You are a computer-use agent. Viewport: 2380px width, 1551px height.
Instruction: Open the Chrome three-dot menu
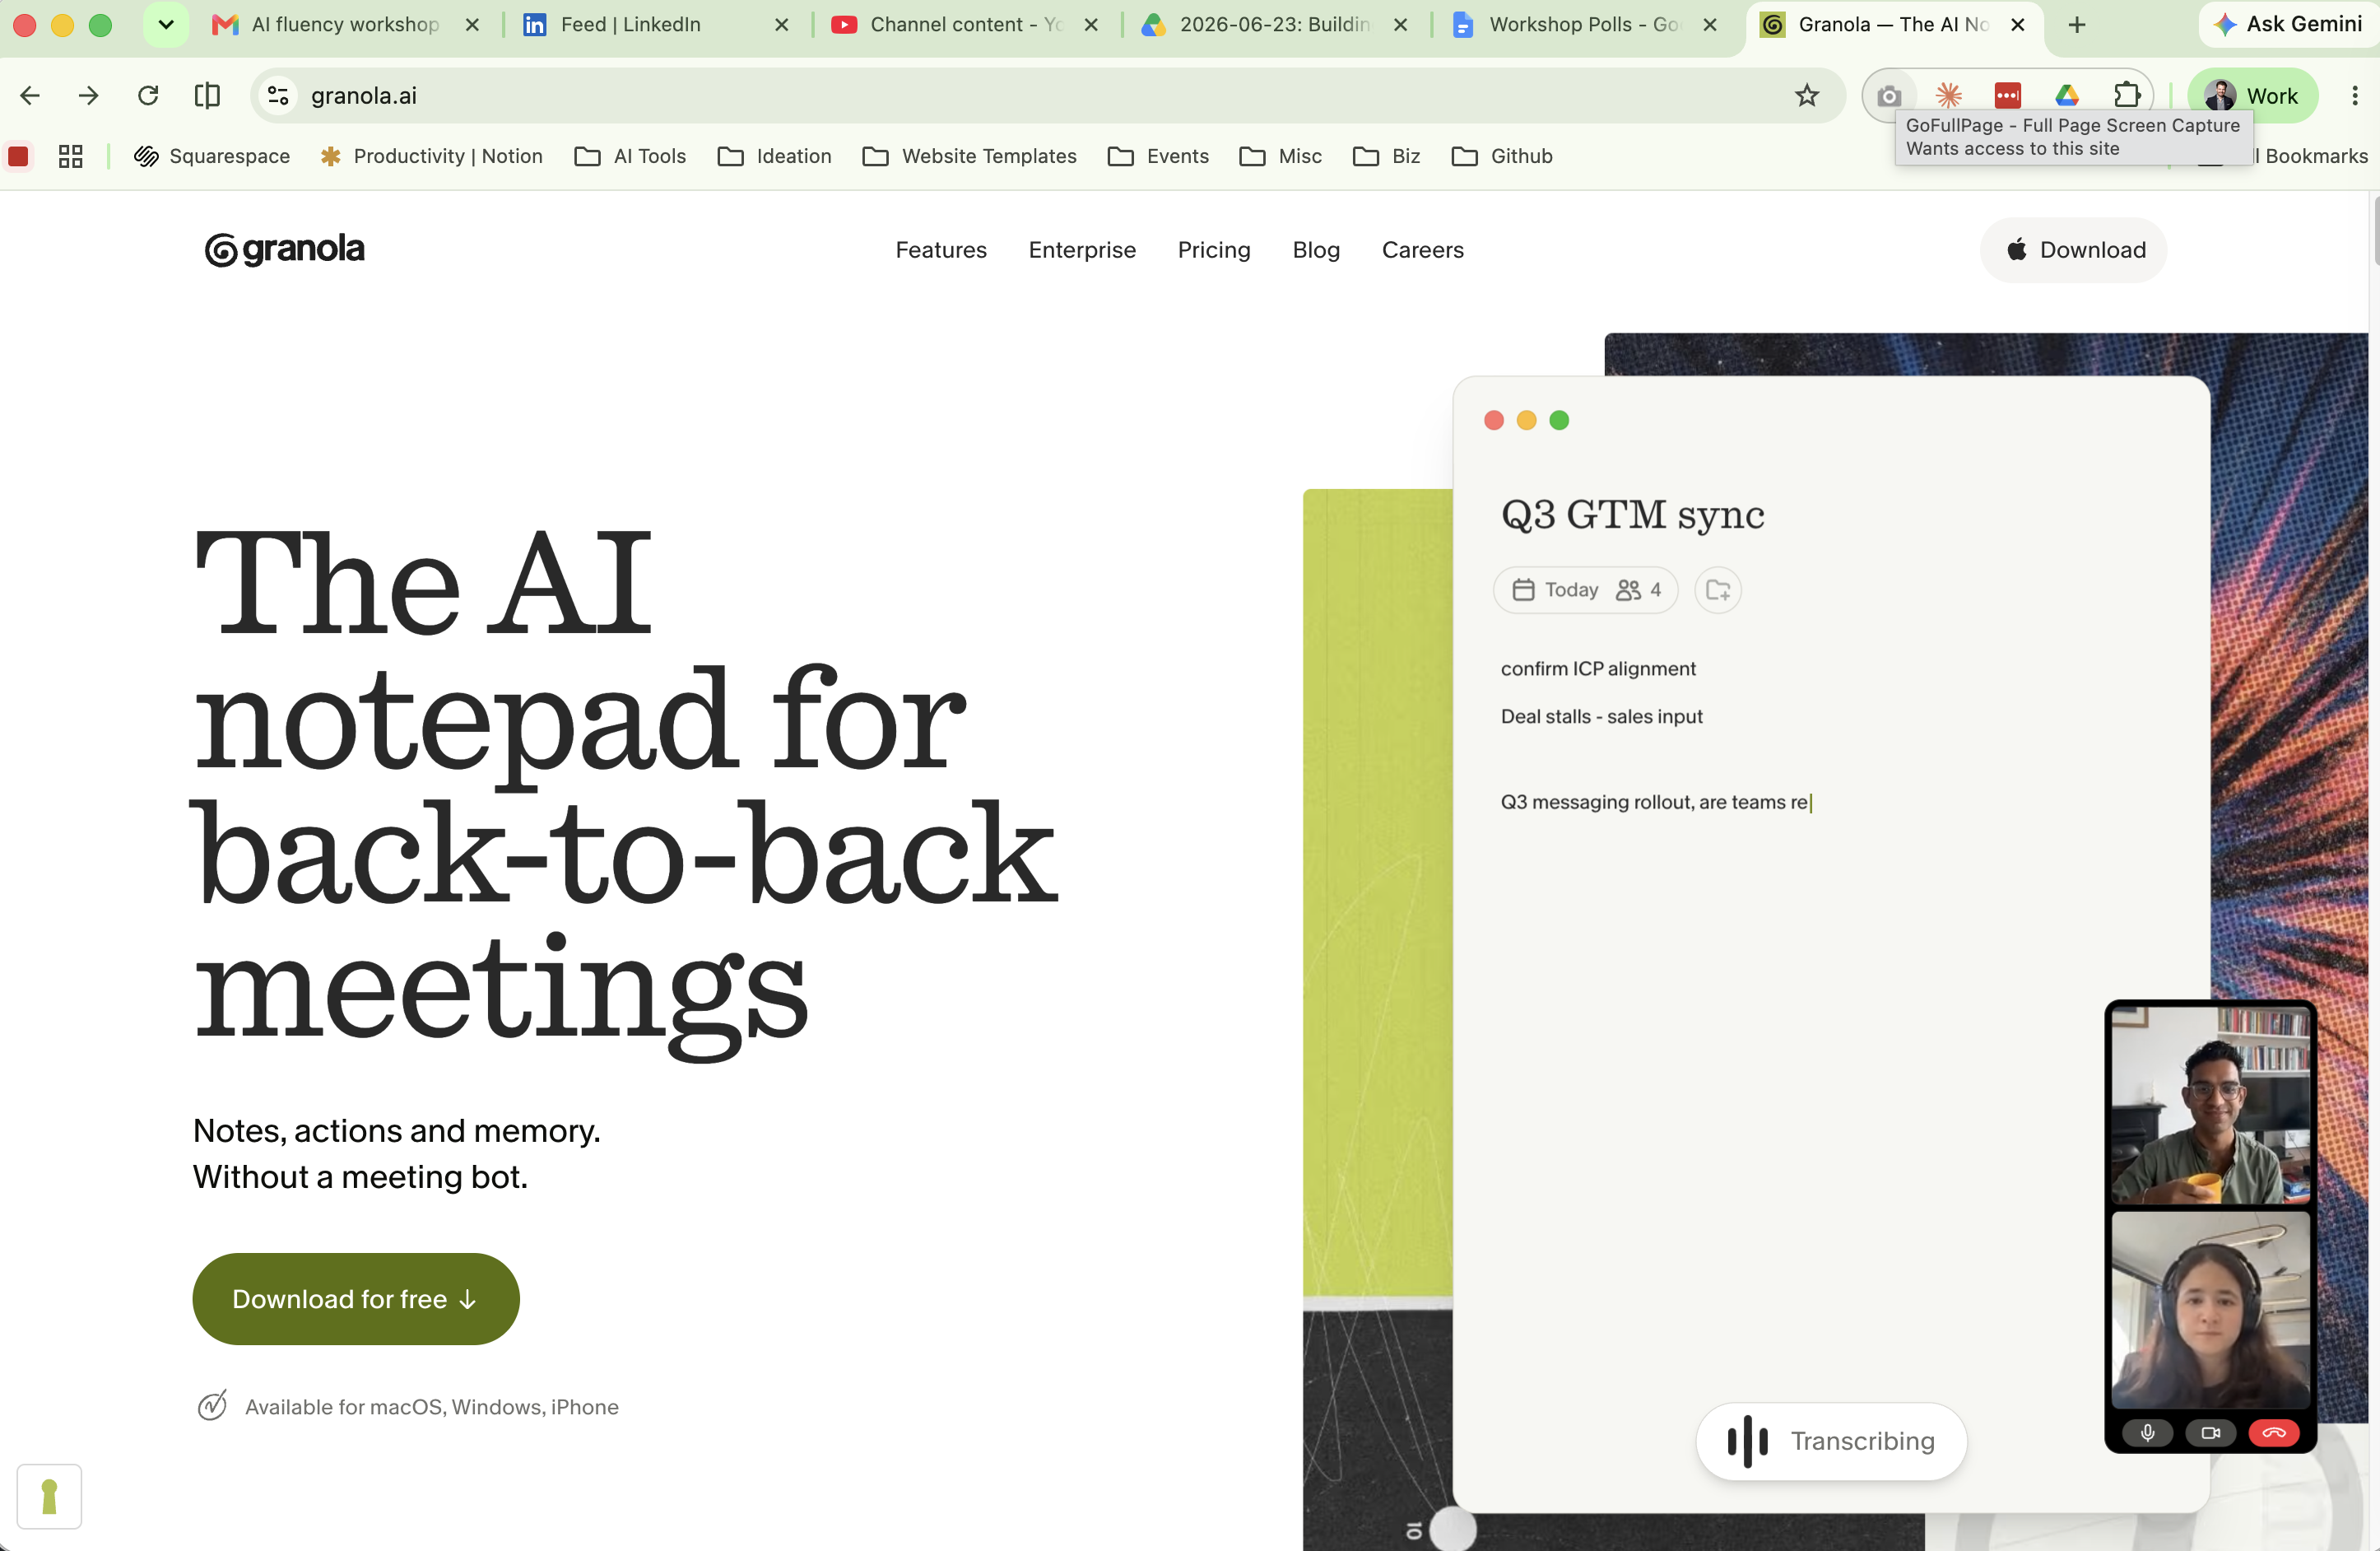pyautogui.click(x=2355, y=96)
